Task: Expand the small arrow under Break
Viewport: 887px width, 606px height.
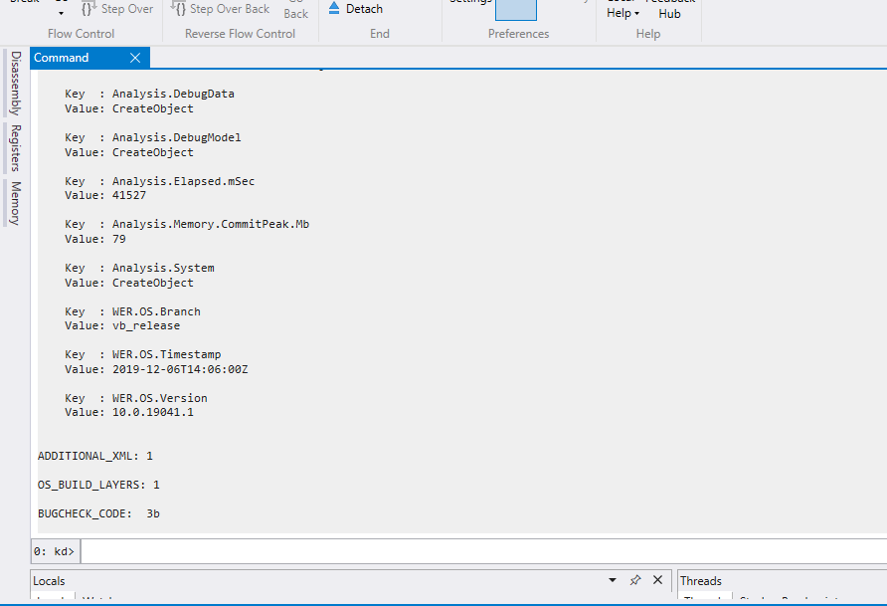Action: coord(61,13)
